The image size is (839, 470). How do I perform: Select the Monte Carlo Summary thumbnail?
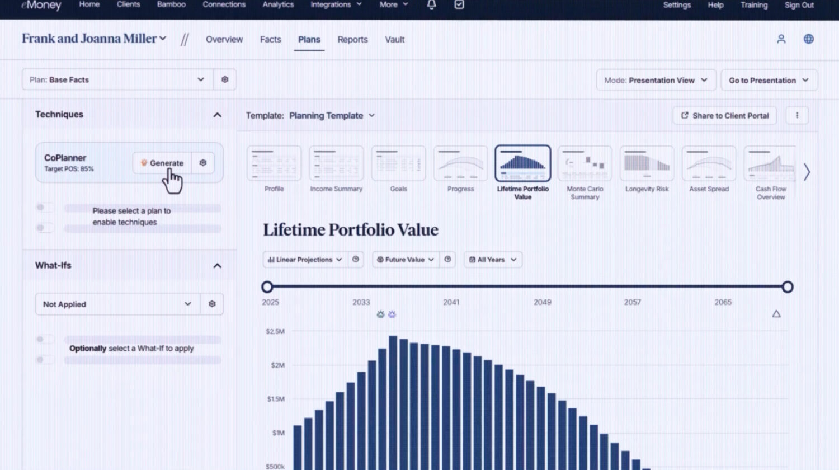[585, 164]
